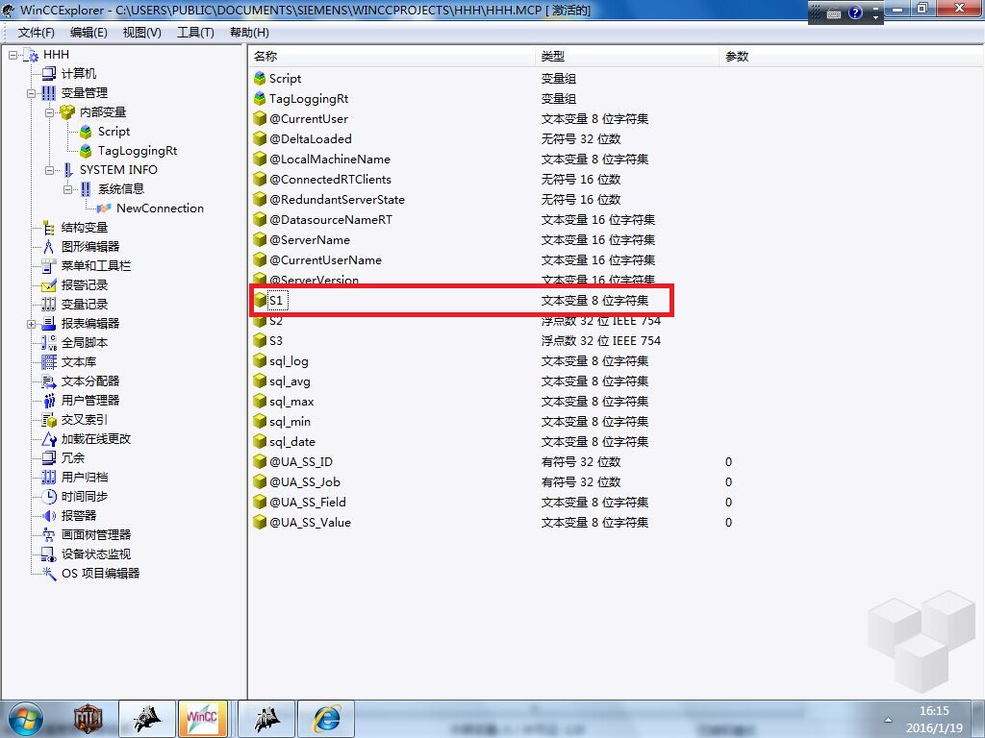Open the 文件(F) menu
Screen dimensions: 985x738
click(x=36, y=33)
